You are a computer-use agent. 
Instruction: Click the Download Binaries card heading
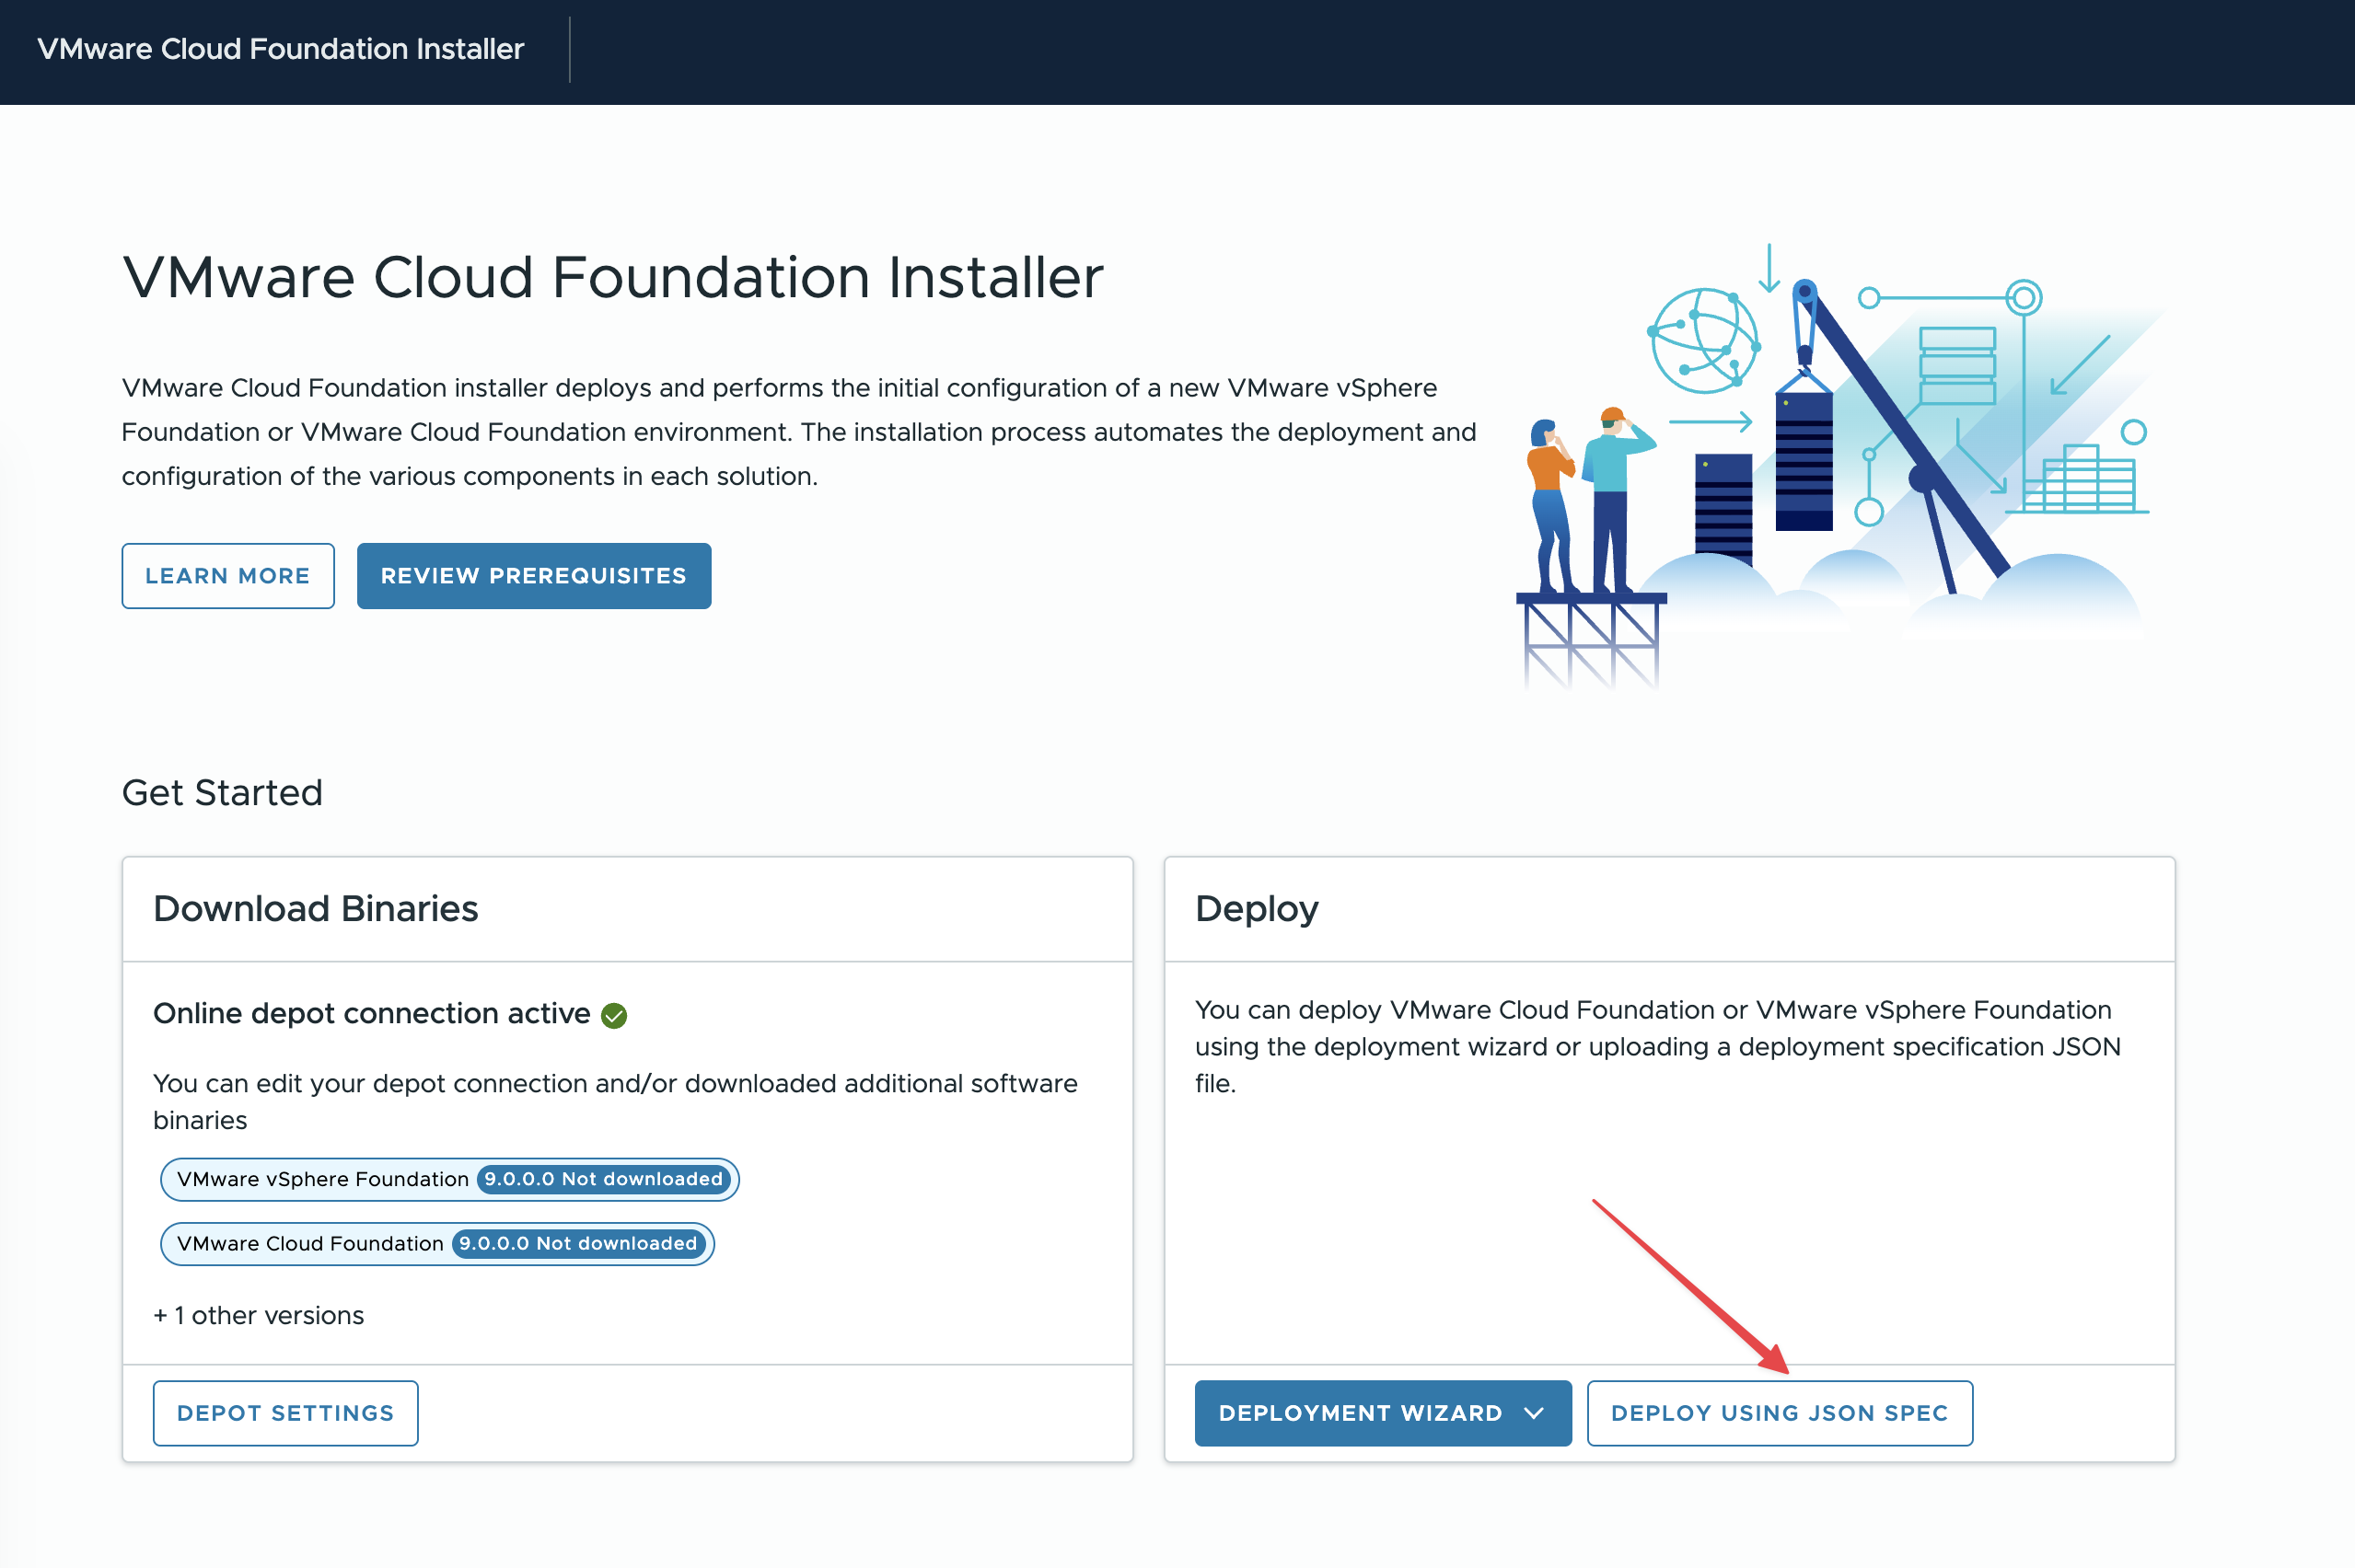(x=315, y=908)
